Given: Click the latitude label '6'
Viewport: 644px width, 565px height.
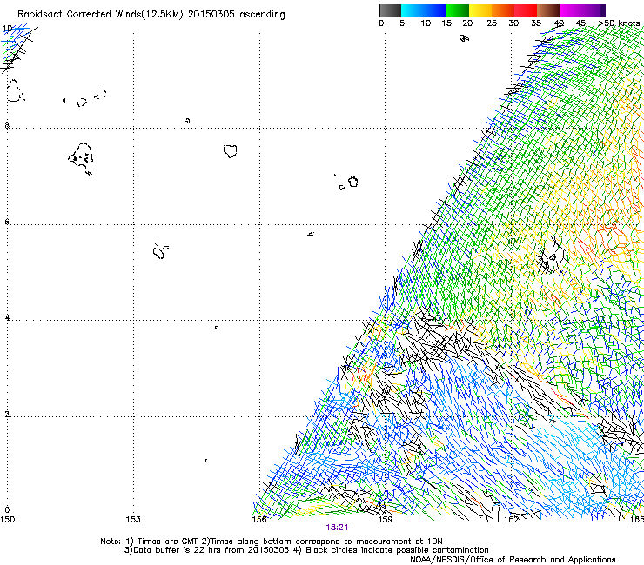Looking at the screenshot, I should (x=7, y=222).
